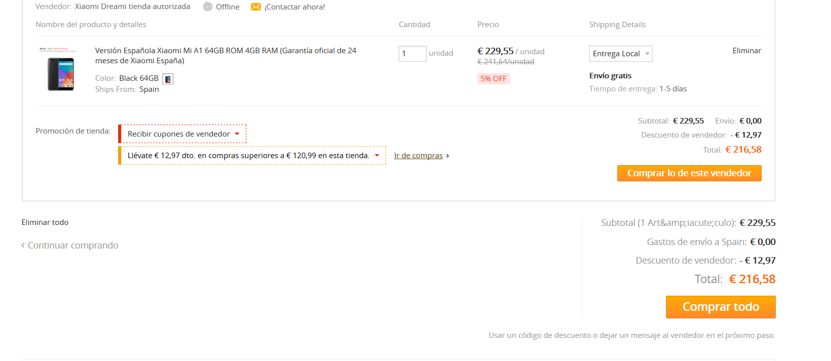Image resolution: width=831 pixels, height=361 pixels.
Task: Open the Xiaomi Mi A1 product title link
Action: pos(226,56)
